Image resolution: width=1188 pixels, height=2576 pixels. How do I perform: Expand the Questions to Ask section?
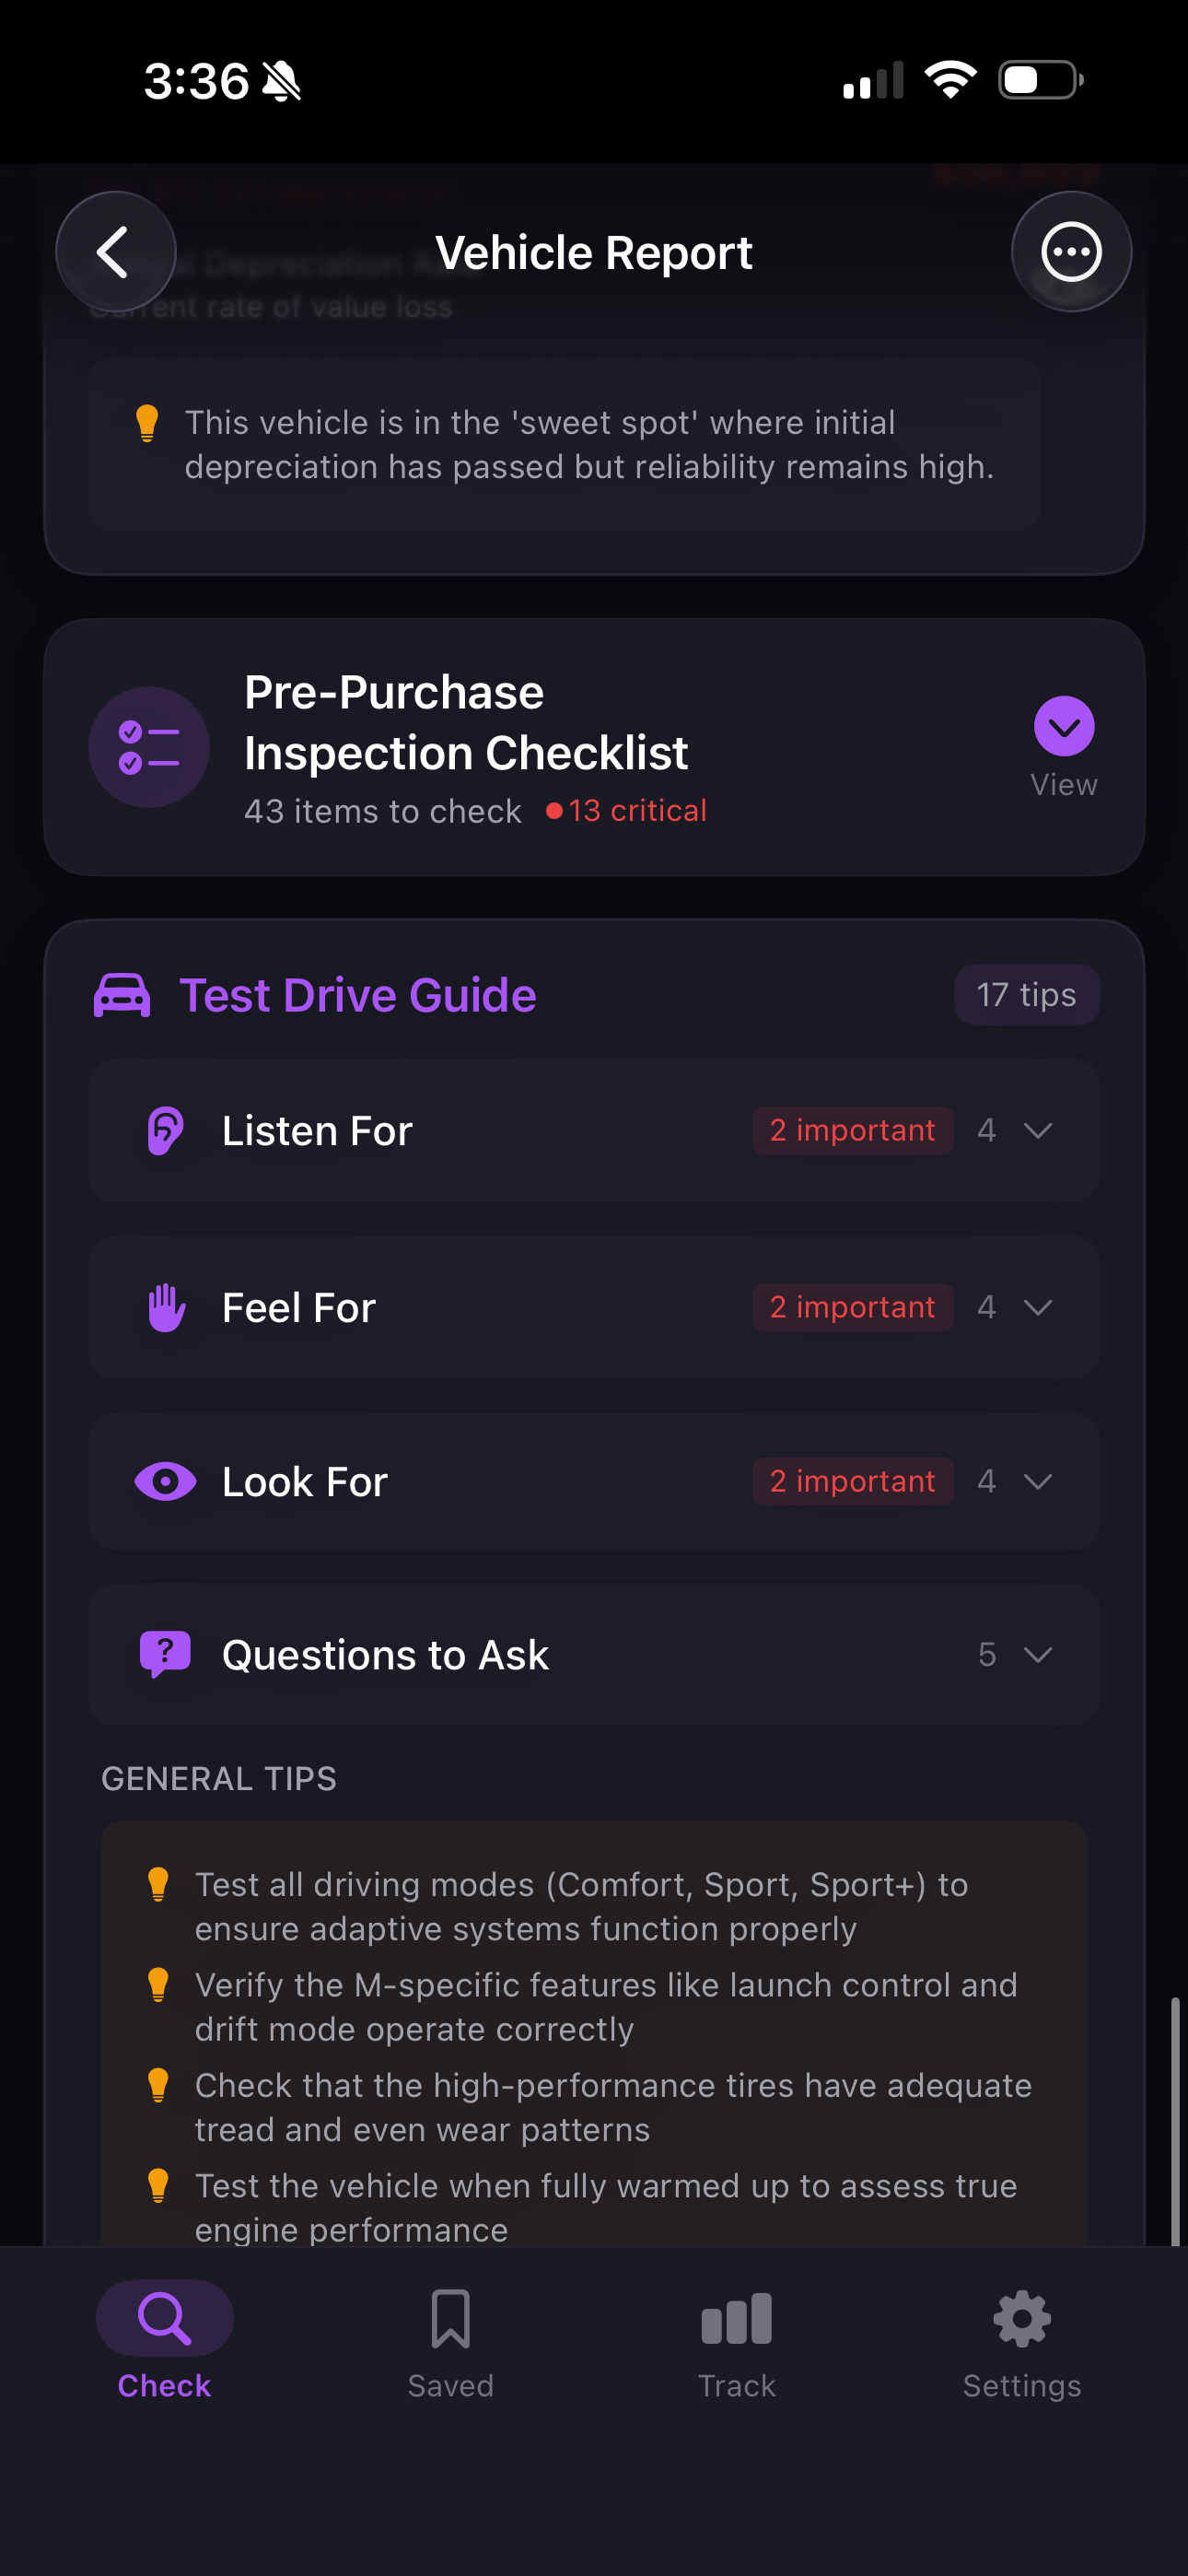pyautogui.click(x=1037, y=1654)
